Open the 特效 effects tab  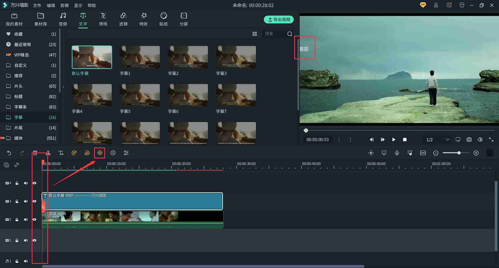coord(143,19)
